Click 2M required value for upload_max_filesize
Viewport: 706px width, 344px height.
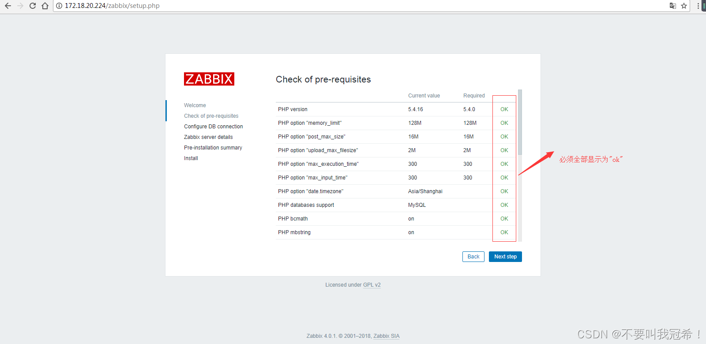coord(467,150)
